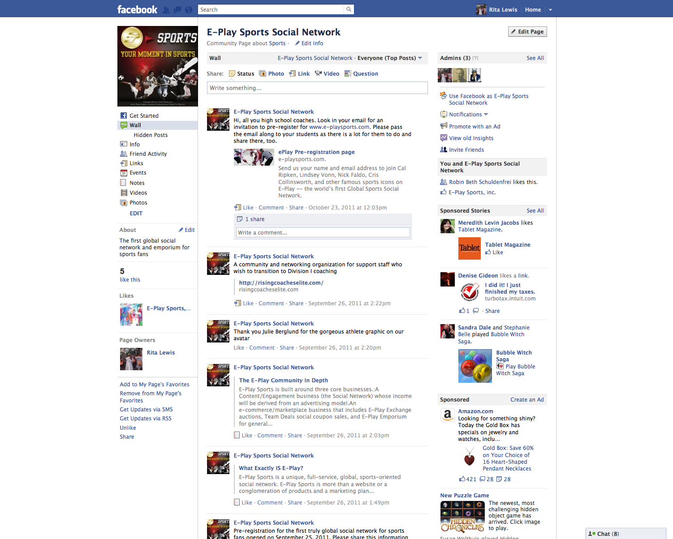
Task: Open ePlay Pre-registration page link
Action: coord(316,152)
